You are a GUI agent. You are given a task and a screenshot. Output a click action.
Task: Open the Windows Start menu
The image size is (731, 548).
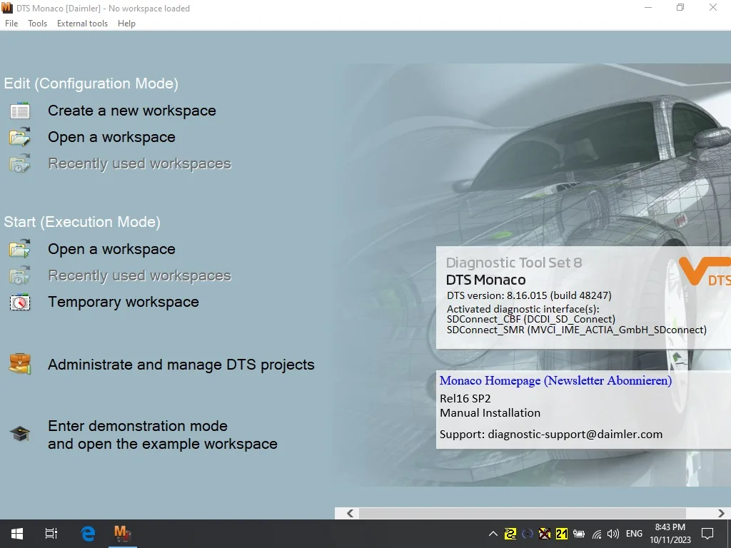click(17, 534)
